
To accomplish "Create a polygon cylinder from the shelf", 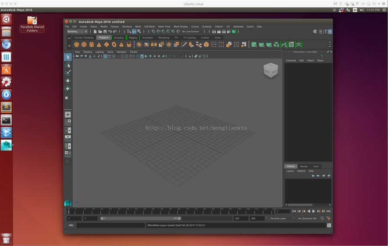I will point(91,45).
